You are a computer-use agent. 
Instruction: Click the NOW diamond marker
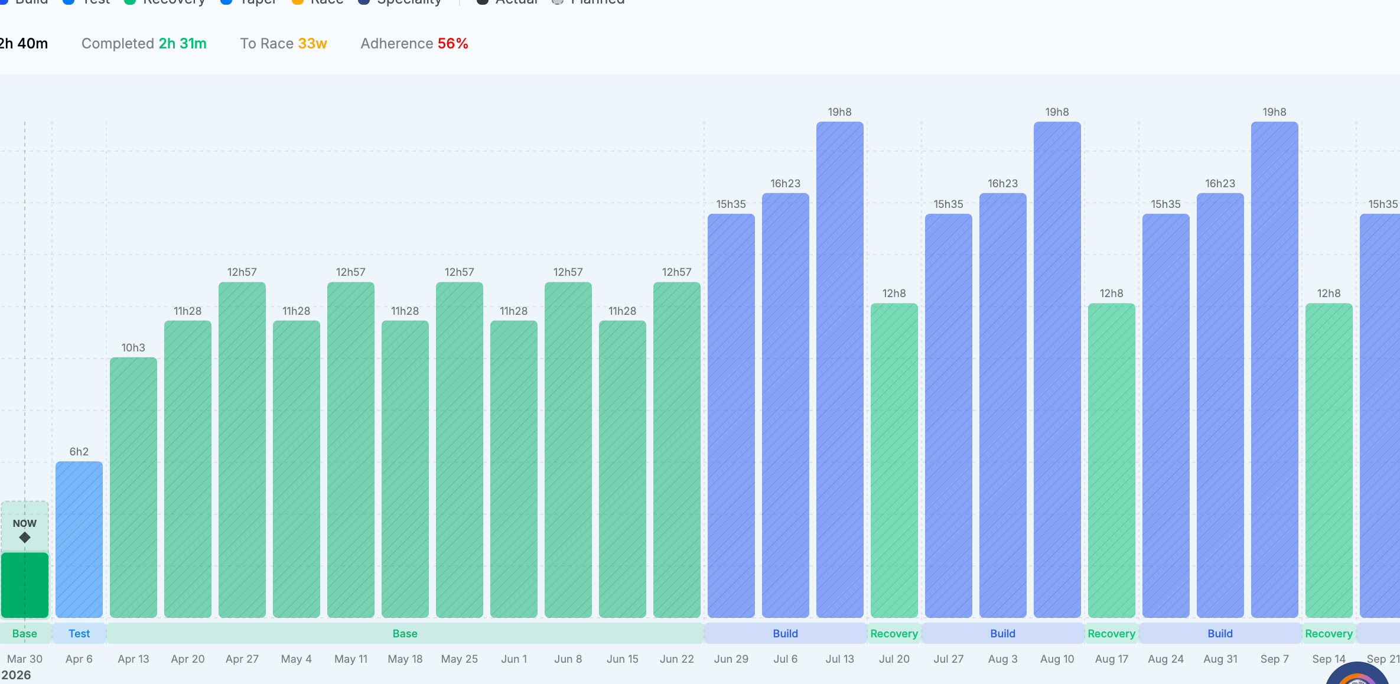point(25,538)
